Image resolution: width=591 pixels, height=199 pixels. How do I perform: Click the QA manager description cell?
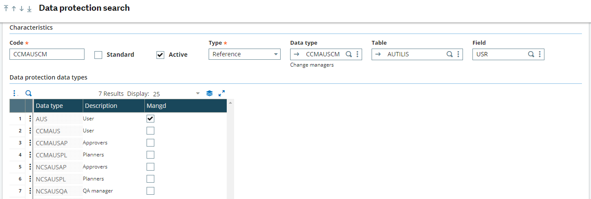[x=113, y=191]
